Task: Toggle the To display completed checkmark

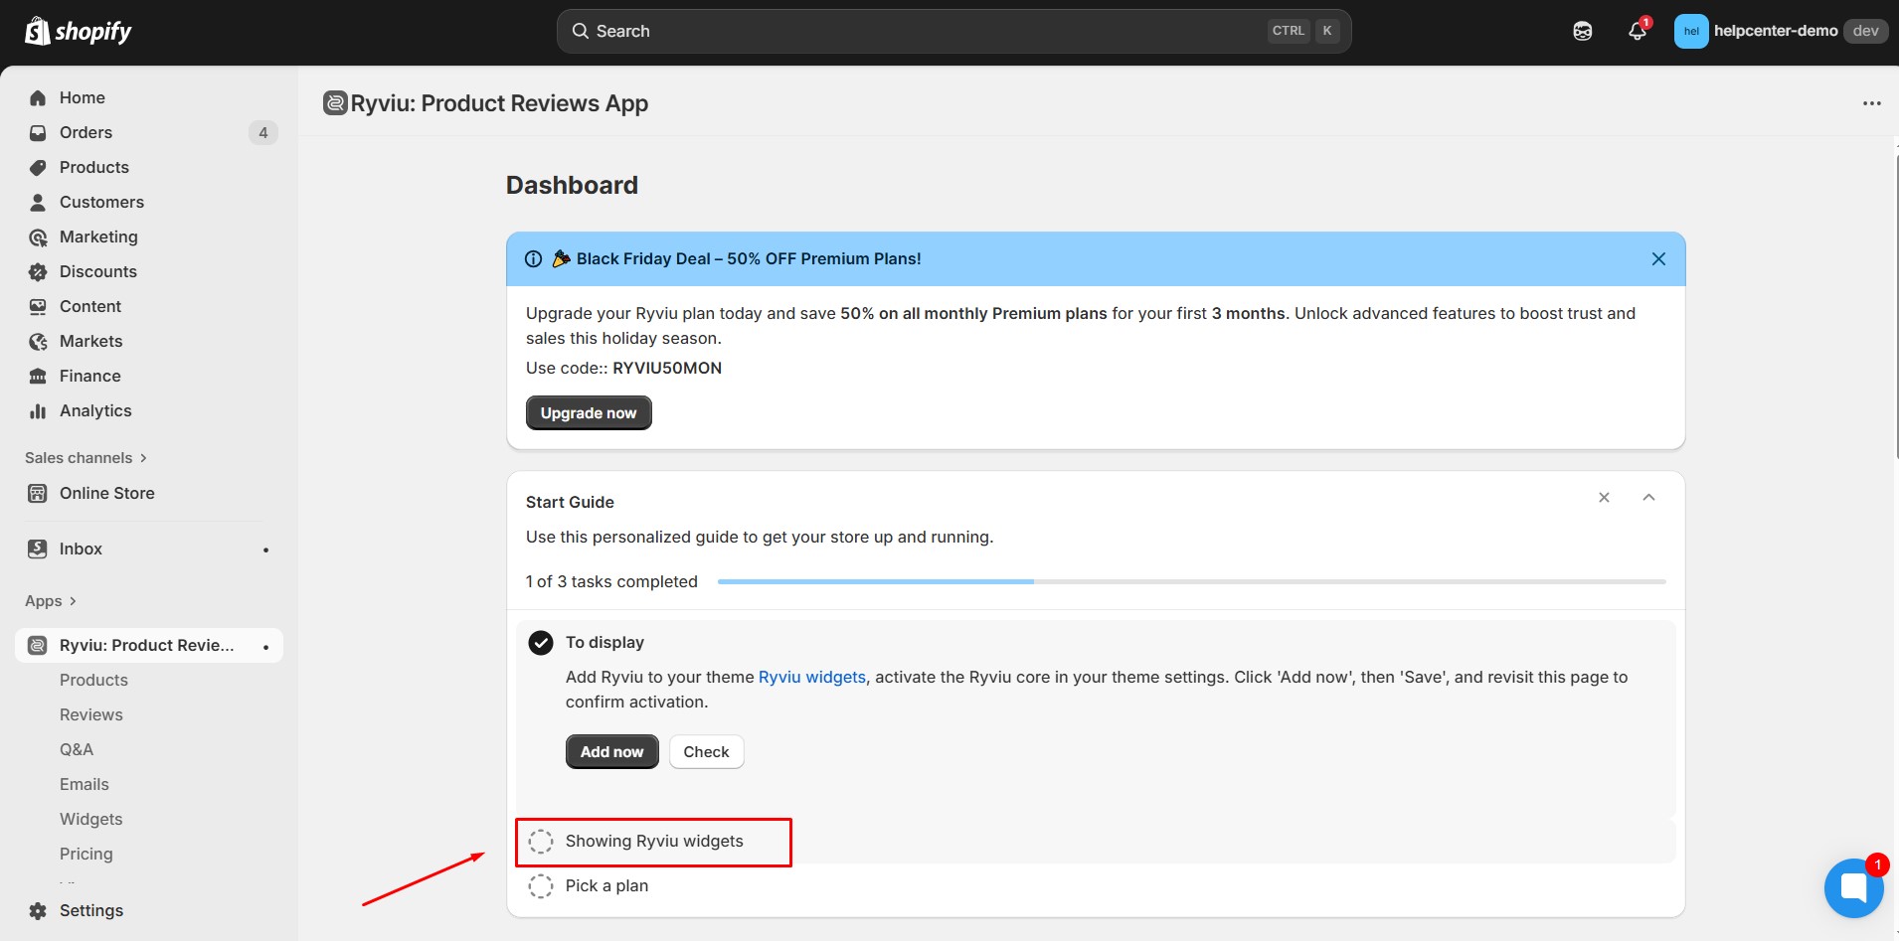Action: click(541, 643)
